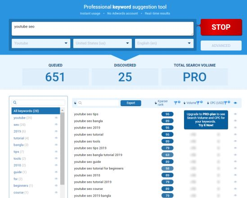Image resolution: width=247 pixels, height=198 pixels.
Task: Click the sort arrow beside Kparser rank
Action: [x=156, y=103]
